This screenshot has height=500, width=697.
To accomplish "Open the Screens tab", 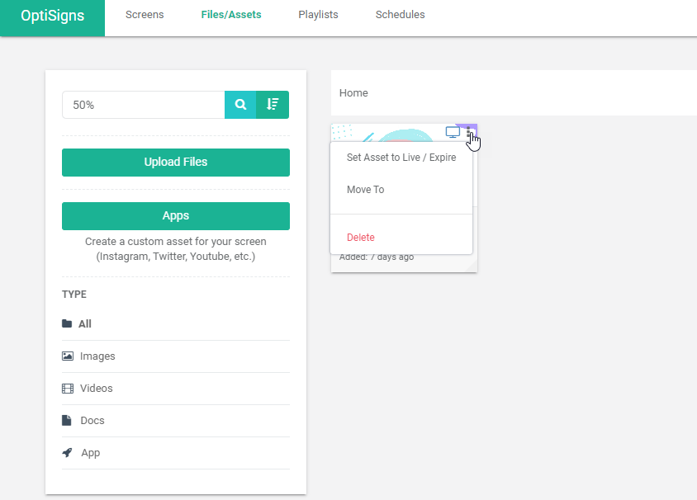I will coord(145,15).
